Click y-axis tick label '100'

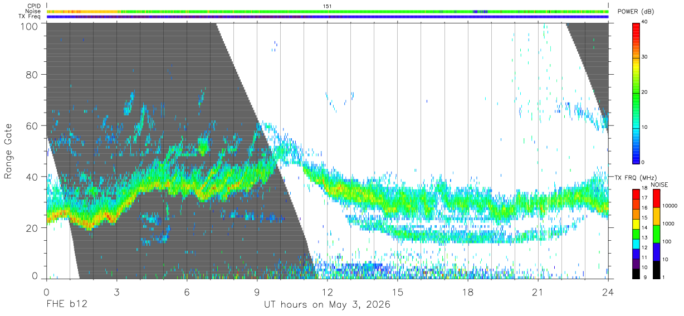pos(29,26)
